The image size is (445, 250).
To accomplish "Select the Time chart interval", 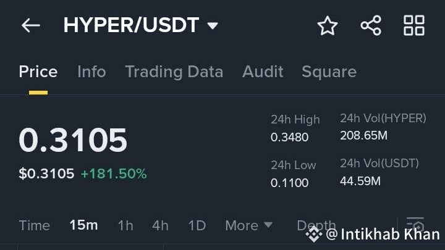I will tap(34, 225).
